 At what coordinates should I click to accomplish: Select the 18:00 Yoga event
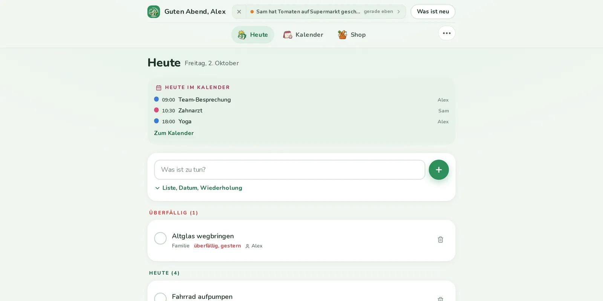click(x=301, y=122)
